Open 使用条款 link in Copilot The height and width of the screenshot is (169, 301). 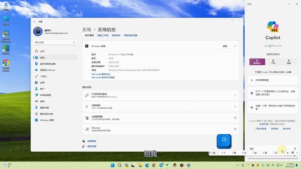click(x=275, y=129)
